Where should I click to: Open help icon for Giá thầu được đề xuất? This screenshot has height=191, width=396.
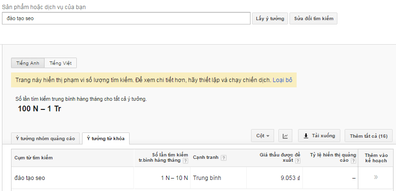coord(298,161)
